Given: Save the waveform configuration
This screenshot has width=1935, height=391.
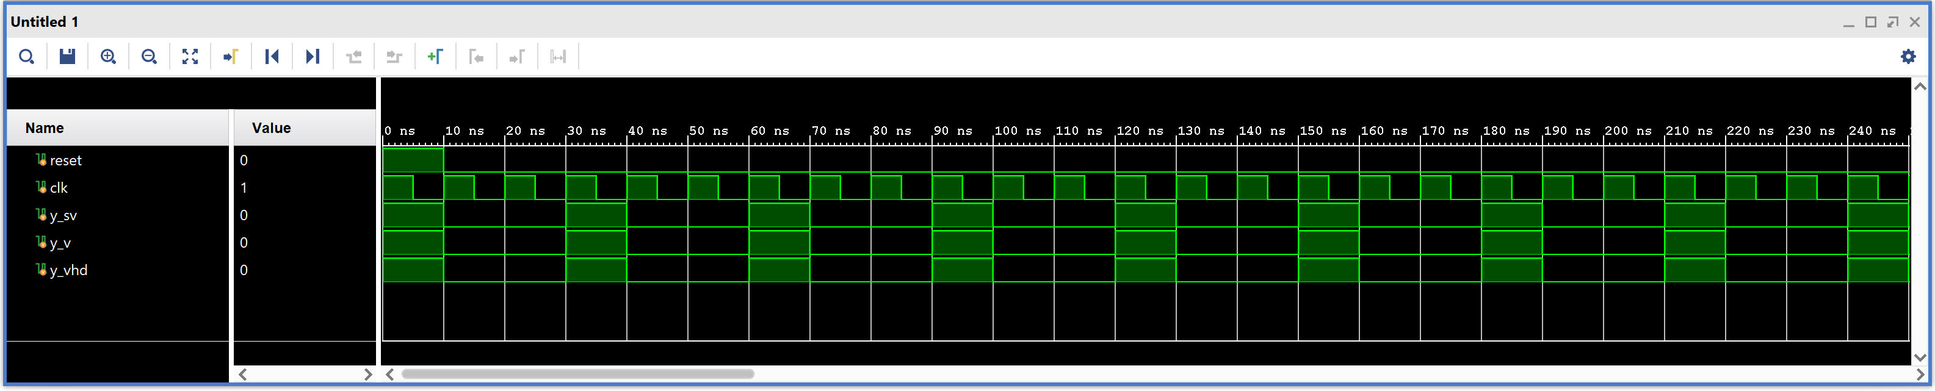Looking at the screenshot, I should pos(68,57).
